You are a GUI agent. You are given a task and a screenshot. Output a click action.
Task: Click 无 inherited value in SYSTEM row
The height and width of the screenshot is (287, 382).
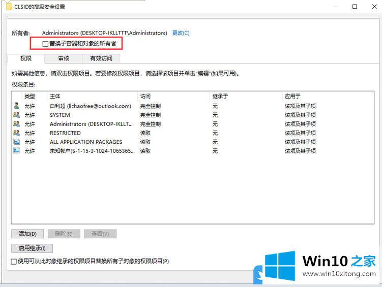click(x=215, y=115)
